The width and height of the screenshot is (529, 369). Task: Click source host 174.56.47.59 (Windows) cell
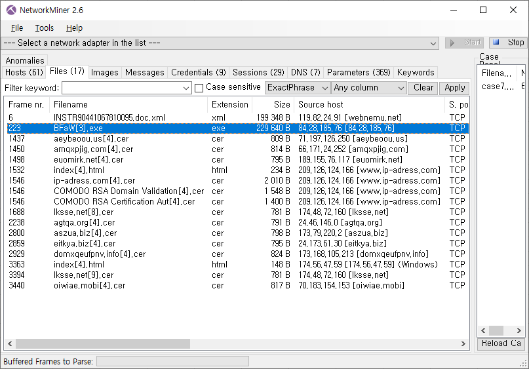(368, 264)
